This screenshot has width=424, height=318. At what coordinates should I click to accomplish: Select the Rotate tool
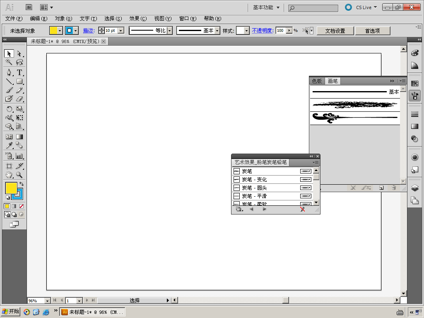coord(9,109)
